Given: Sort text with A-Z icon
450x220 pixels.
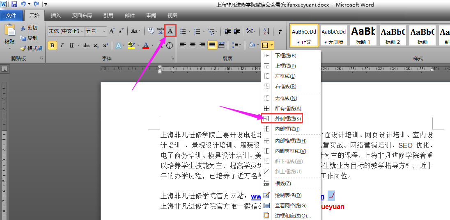Looking at the screenshot, I should point(266,31).
